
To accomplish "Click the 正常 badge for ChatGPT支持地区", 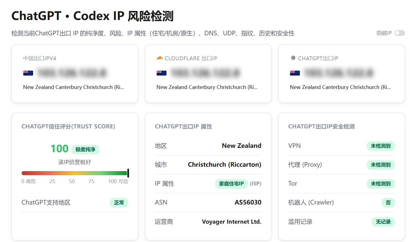I will [119, 203].
